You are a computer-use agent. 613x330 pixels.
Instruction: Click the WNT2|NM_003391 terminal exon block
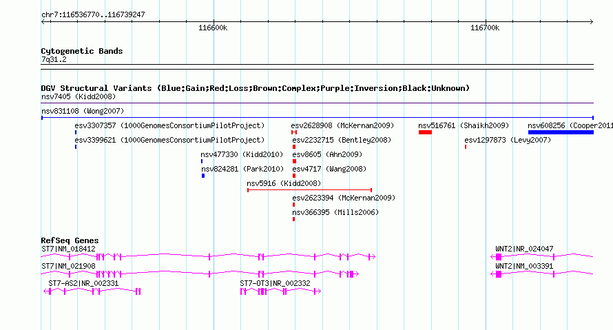click(499, 274)
